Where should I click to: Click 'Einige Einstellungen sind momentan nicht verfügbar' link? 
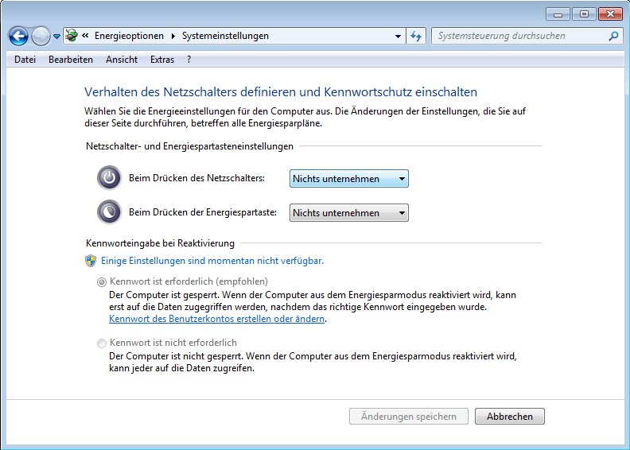(x=212, y=261)
